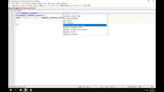This screenshot has height=92, width=164.
Task: Choose mysql_connect from autocomplete list
Action: (x=85, y=34)
